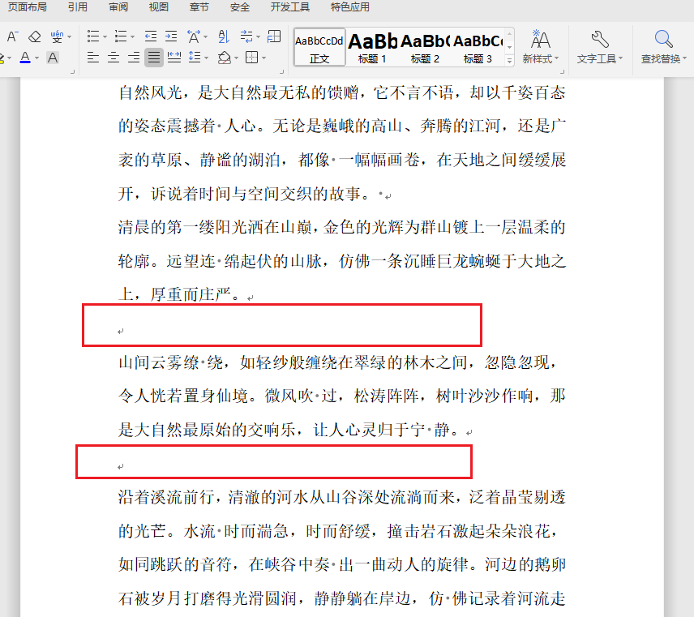
Task: Expand the font color dropdown arrow
Action: tap(36, 58)
